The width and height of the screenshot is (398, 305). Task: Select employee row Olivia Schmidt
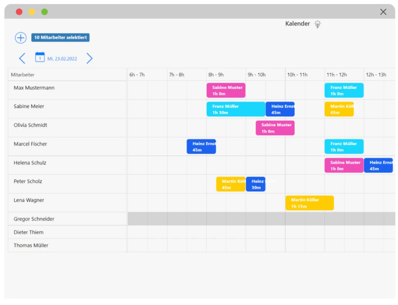67,128
